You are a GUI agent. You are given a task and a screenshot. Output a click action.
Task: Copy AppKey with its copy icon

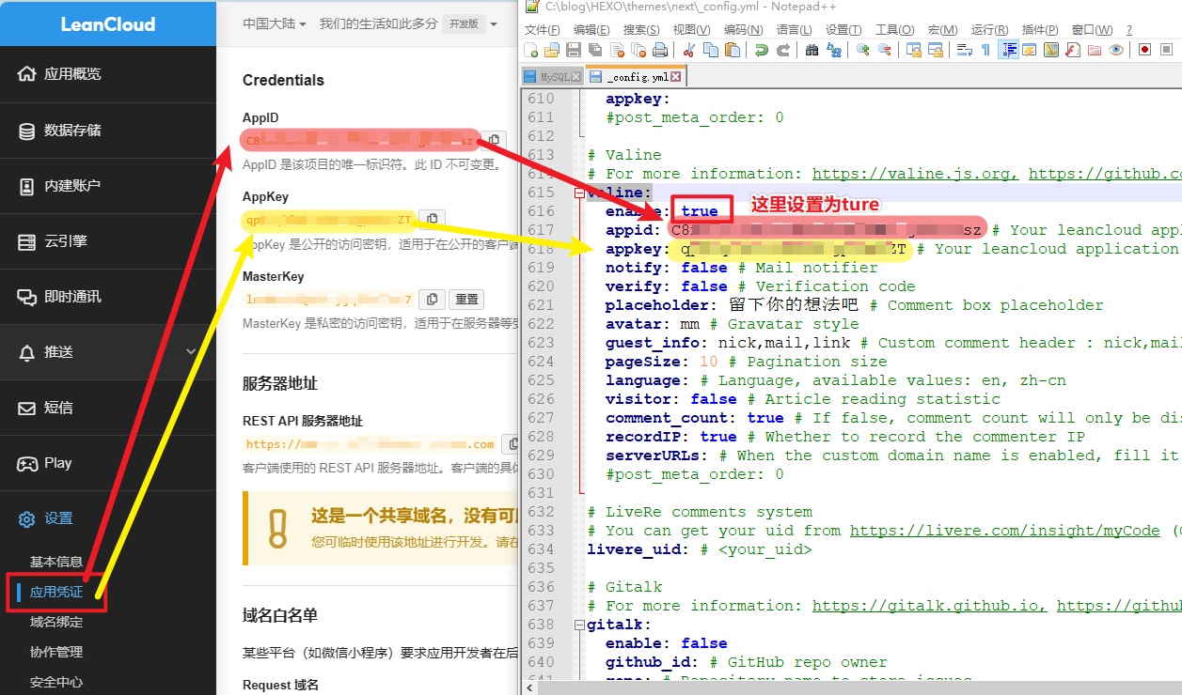[x=432, y=219]
